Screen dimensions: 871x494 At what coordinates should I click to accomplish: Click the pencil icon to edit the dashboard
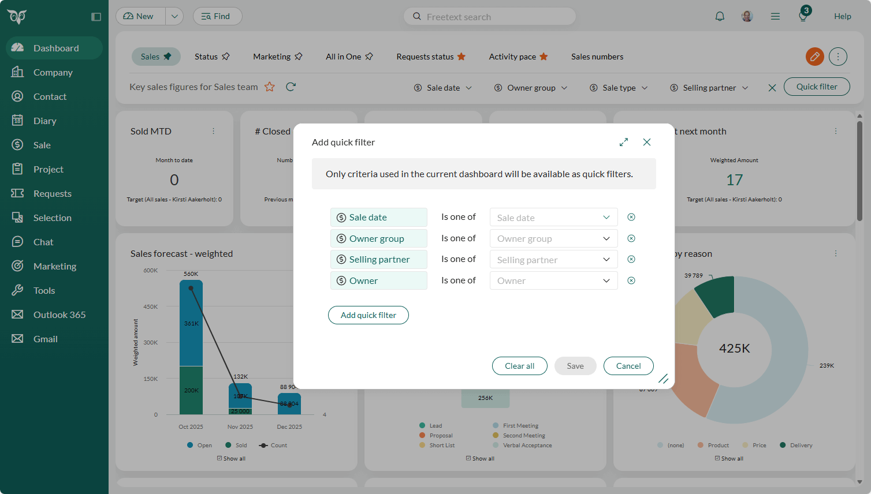point(814,57)
